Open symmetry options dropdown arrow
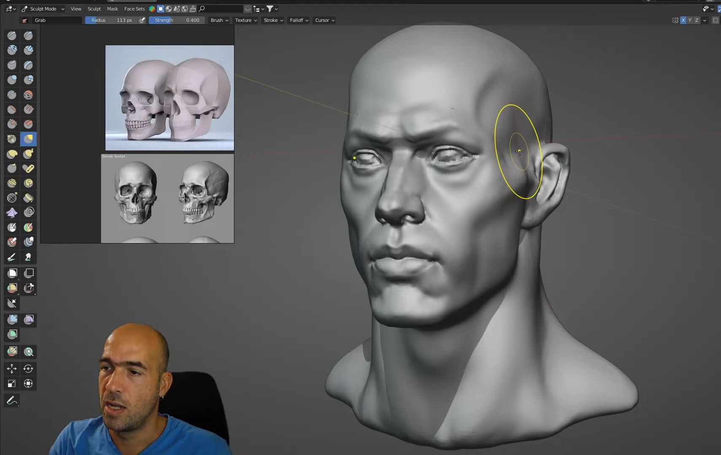721x455 pixels. (x=705, y=20)
